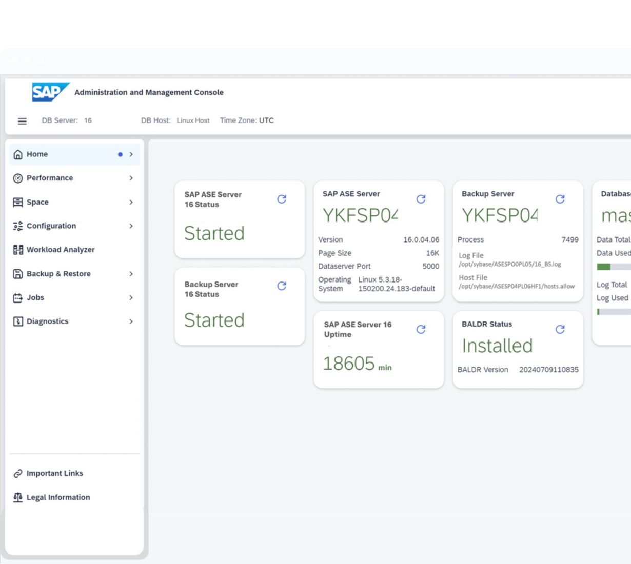Viewport: 631px width, 564px height.
Task: Expand the Performance menu chevron
Action: (131, 178)
